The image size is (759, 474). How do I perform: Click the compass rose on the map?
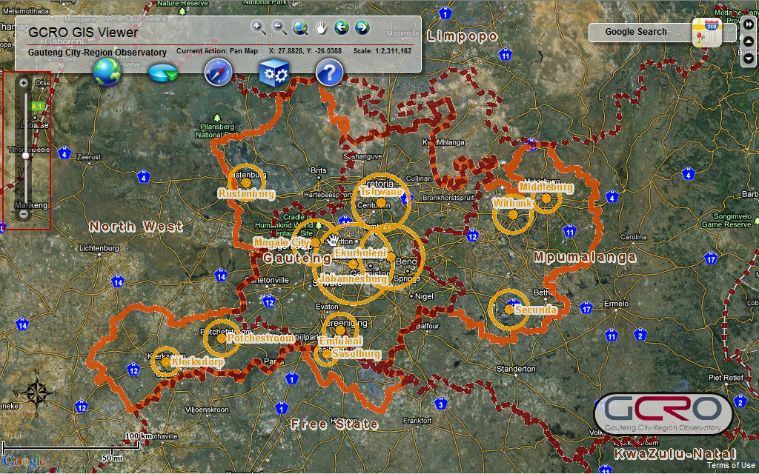click(x=37, y=393)
